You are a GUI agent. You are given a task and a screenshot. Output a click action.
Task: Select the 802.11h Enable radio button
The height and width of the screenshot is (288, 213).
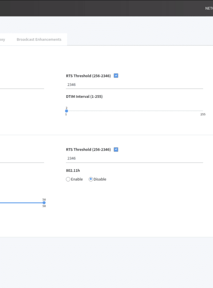[68, 179]
